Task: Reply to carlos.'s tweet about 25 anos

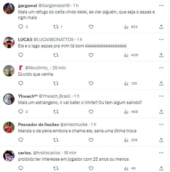Action: click(21, 168)
